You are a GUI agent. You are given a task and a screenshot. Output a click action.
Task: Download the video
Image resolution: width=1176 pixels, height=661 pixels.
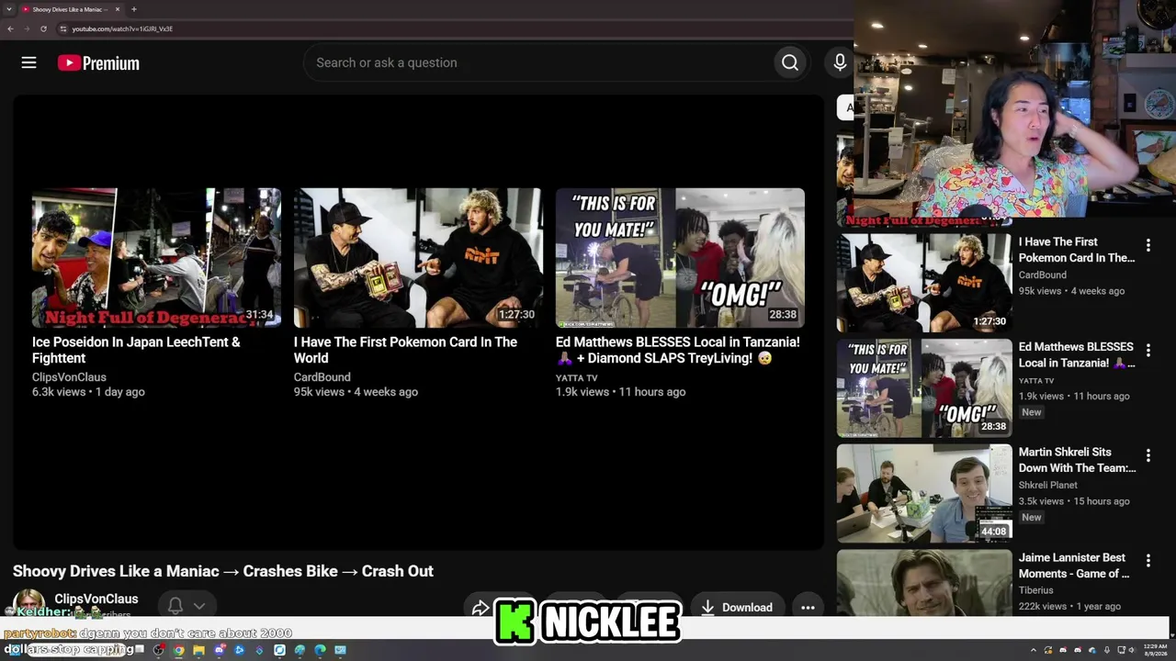pyautogui.click(x=736, y=607)
